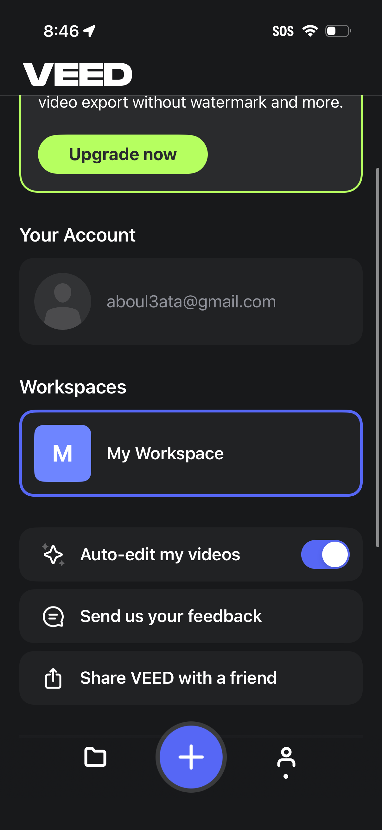Viewport: 382px width, 830px height.
Task: Tap the Wi-Fi status icon
Action: pos(310,31)
